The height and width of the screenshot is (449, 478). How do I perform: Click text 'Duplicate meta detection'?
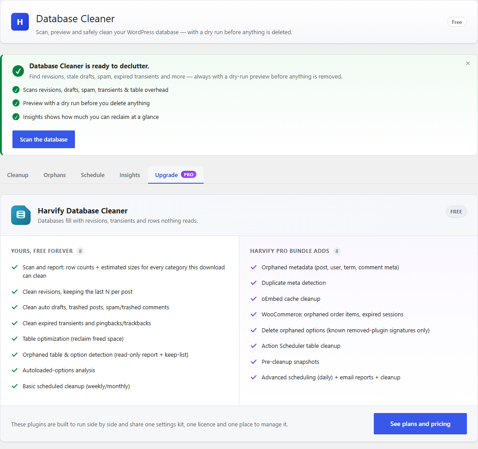click(x=294, y=283)
